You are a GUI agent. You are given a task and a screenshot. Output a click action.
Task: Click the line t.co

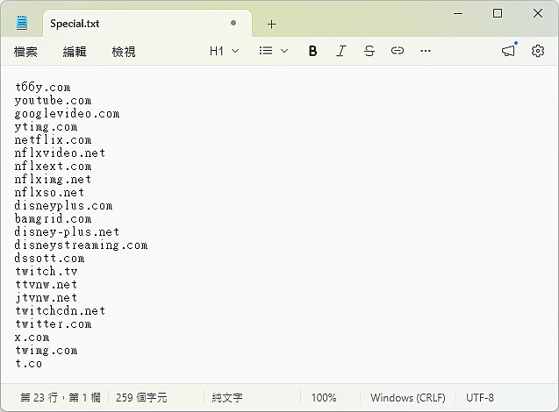pyautogui.click(x=28, y=364)
